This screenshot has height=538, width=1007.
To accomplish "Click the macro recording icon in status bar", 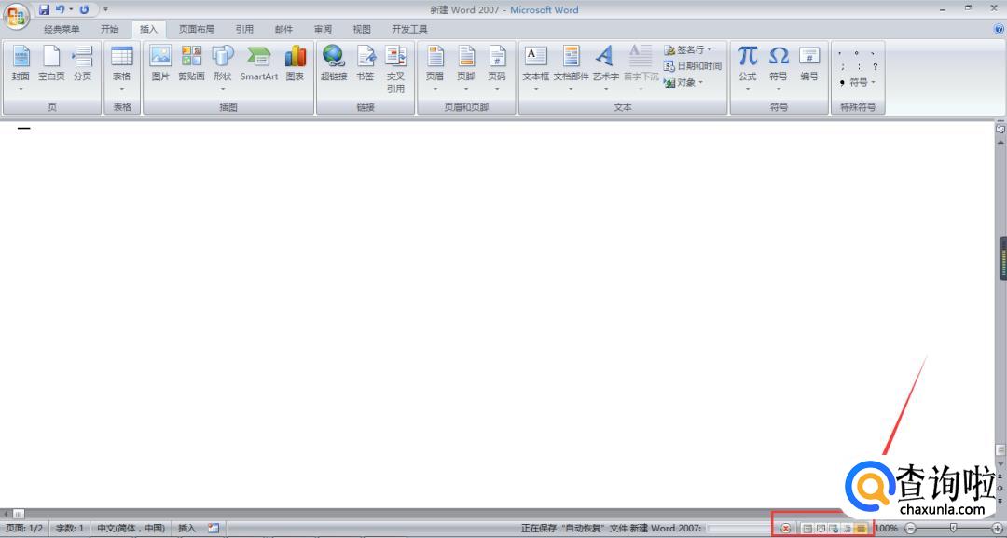I will click(x=214, y=529).
